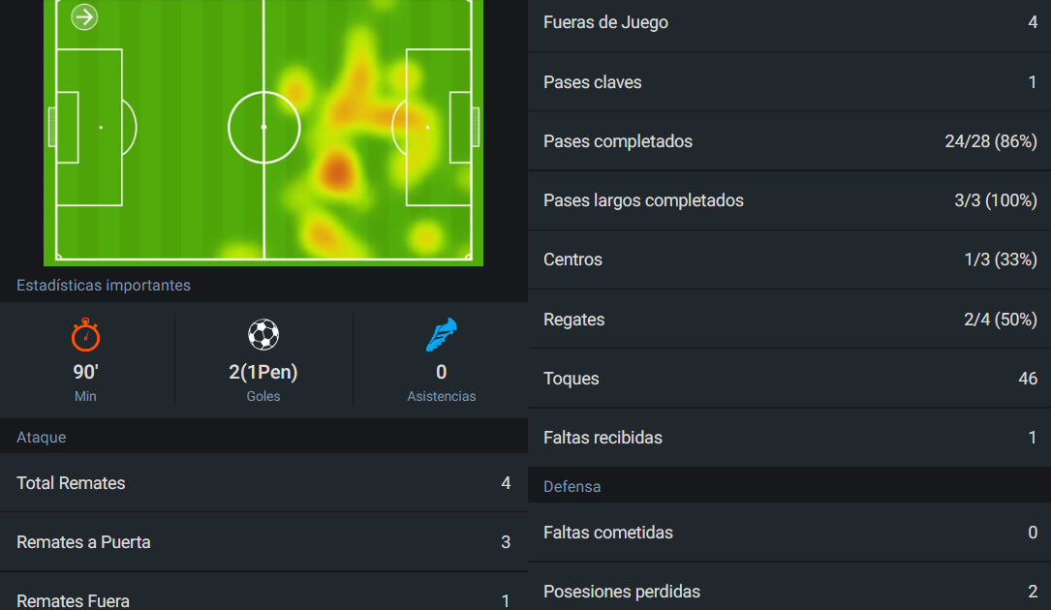This screenshot has width=1051, height=610.
Task: Select the Defensa section header
Action: click(x=788, y=486)
